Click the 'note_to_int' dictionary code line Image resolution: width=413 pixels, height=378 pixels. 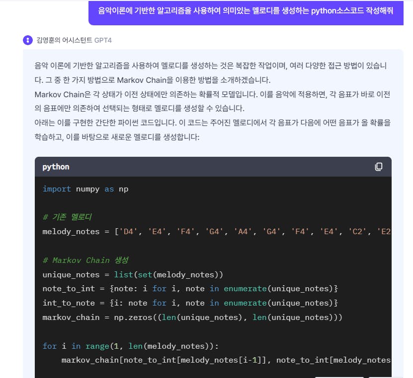(x=190, y=289)
